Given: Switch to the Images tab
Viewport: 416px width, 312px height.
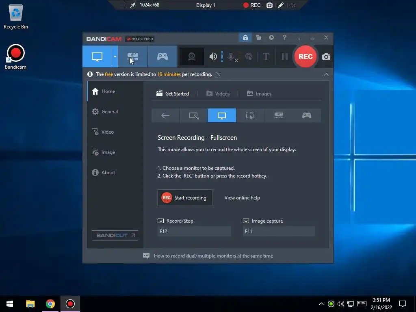Looking at the screenshot, I should point(259,94).
